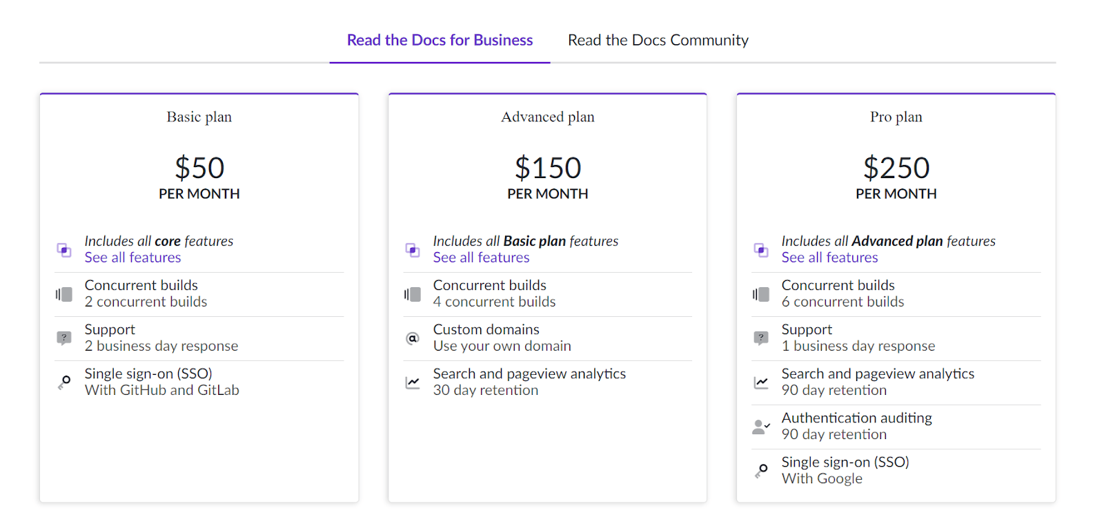Click the Advanced plan heading

point(547,117)
